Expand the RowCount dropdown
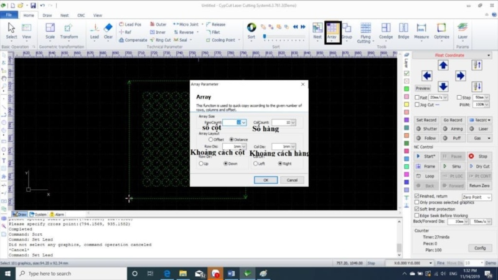The image size is (498, 280). 244,123
